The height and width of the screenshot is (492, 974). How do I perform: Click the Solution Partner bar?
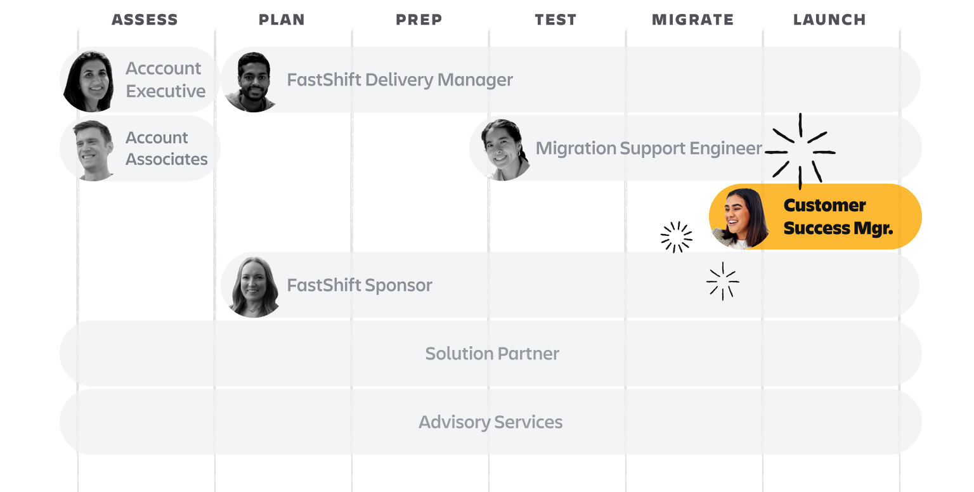(491, 354)
